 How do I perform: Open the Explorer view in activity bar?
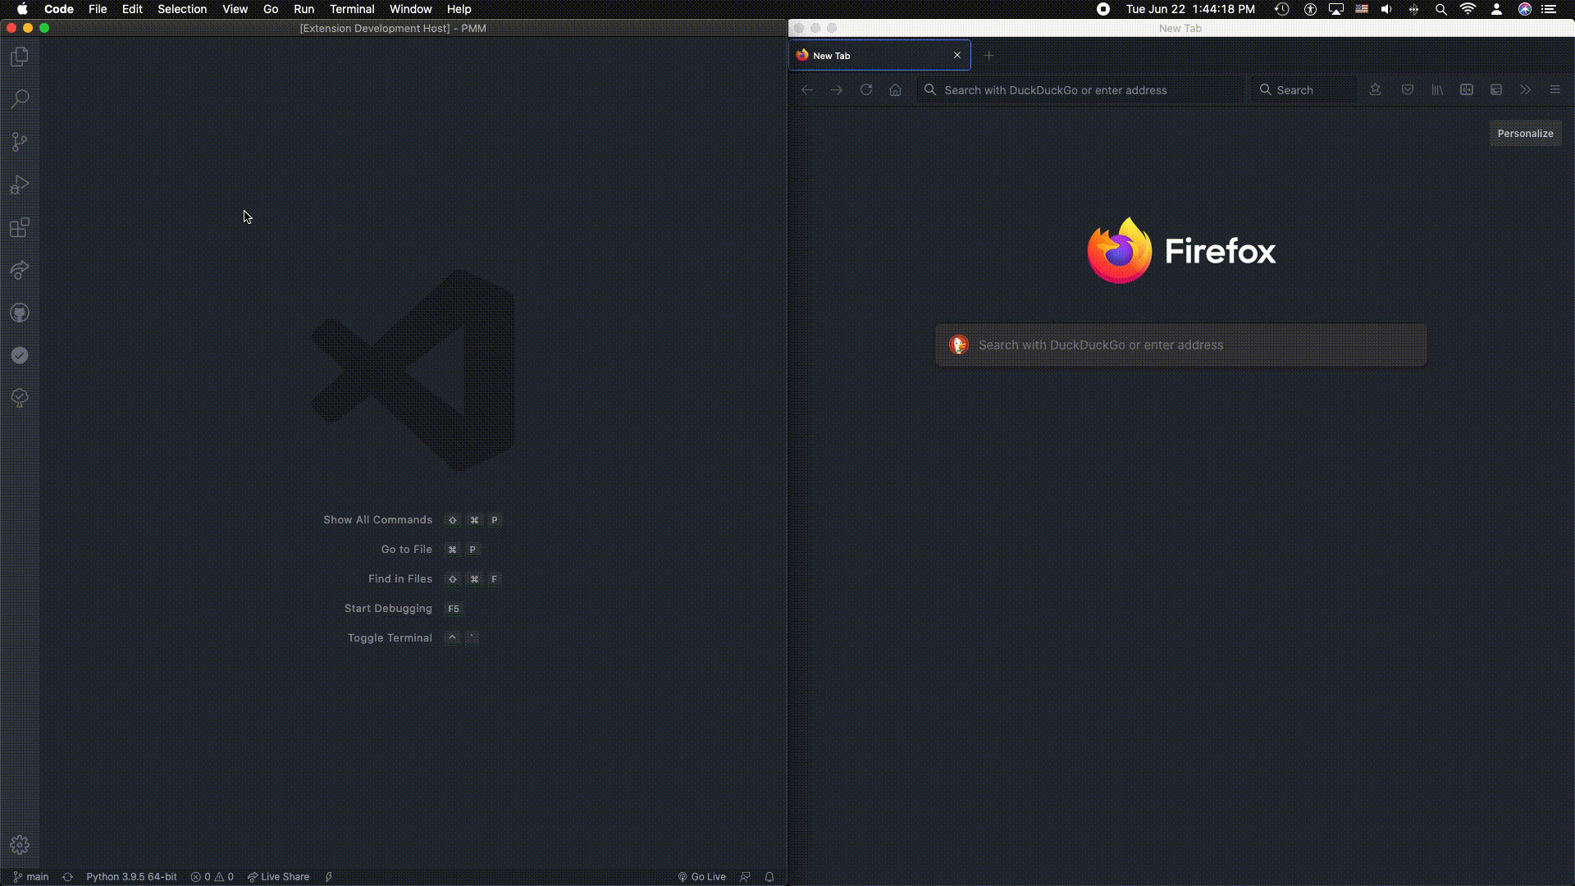20,57
